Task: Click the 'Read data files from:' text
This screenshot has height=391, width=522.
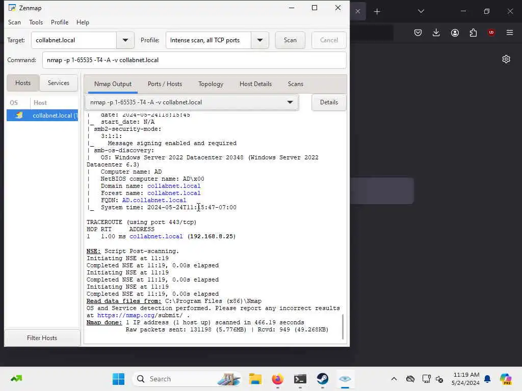Action: click(x=124, y=301)
